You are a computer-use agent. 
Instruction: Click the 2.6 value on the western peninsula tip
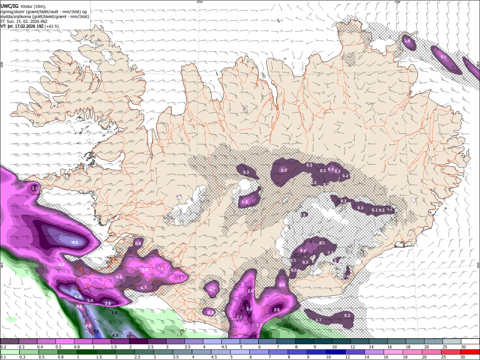tap(35, 187)
